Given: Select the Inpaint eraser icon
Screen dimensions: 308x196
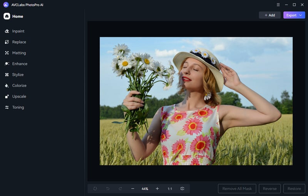Looking at the screenshot, I should (x=7, y=31).
